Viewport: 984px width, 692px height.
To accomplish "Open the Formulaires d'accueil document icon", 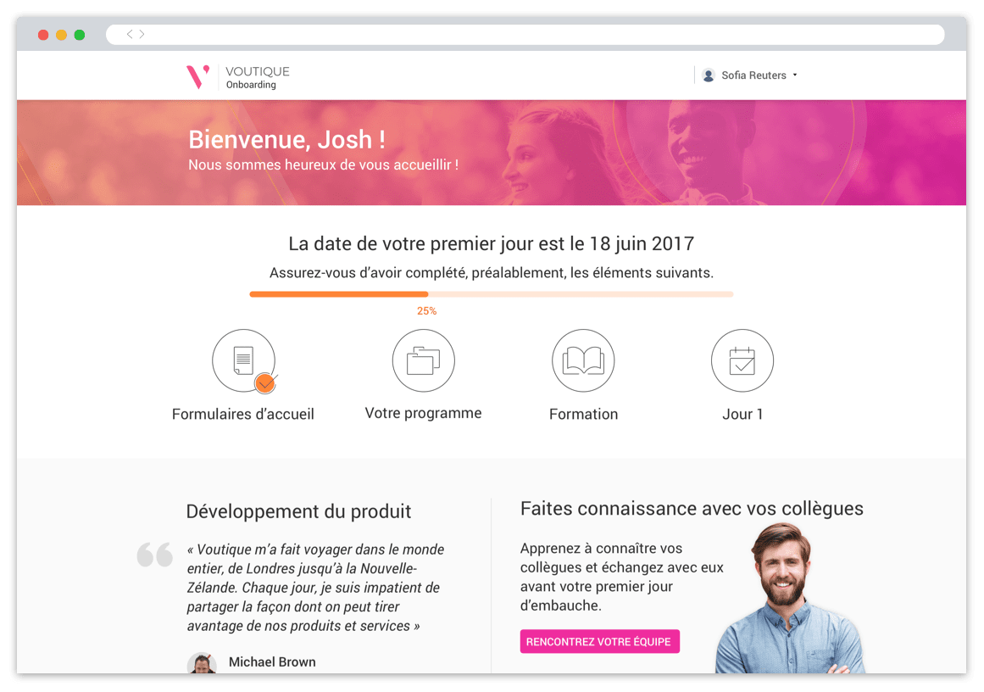I will (243, 360).
